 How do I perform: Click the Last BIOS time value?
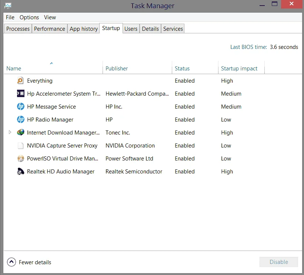(284, 47)
